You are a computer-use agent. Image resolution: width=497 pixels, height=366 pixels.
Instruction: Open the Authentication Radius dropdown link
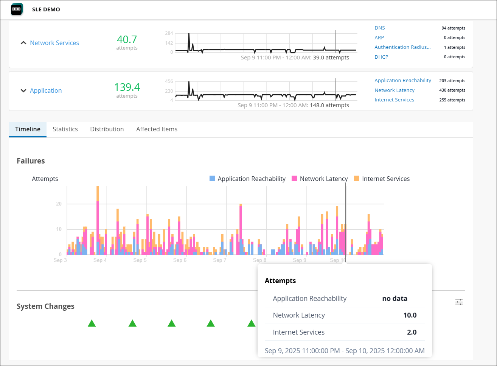(402, 47)
